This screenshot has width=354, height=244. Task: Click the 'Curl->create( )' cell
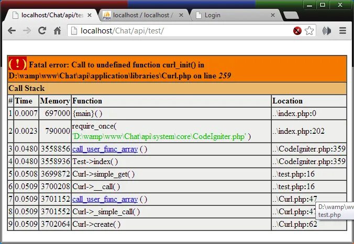click(171, 224)
